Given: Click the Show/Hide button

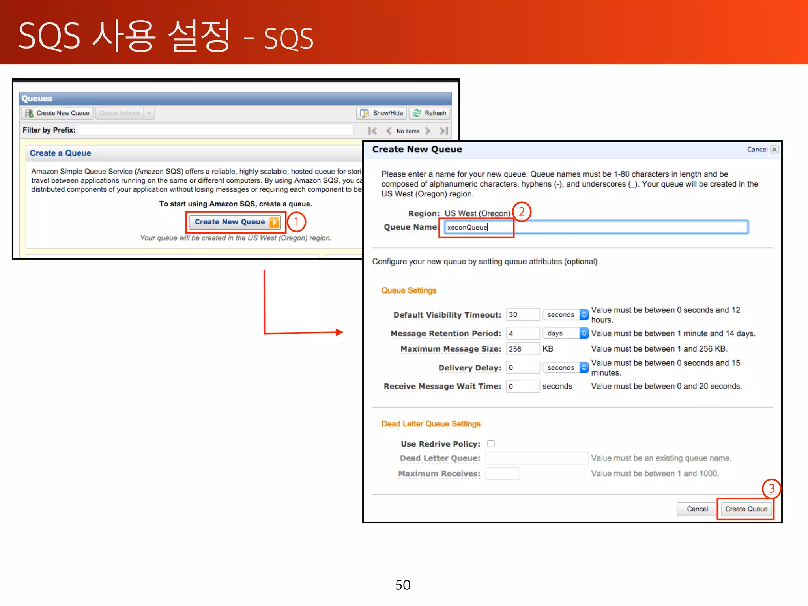Looking at the screenshot, I should [x=382, y=113].
